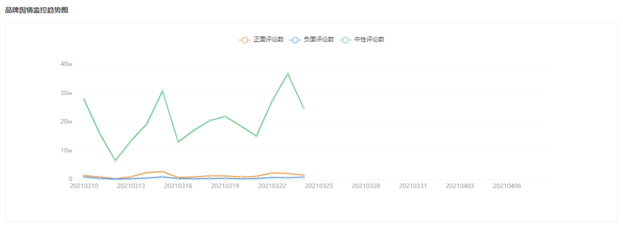Toggle the 正面评论数 legend series
Viewport: 623px width, 228px height.
pyautogui.click(x=261, y=40)
